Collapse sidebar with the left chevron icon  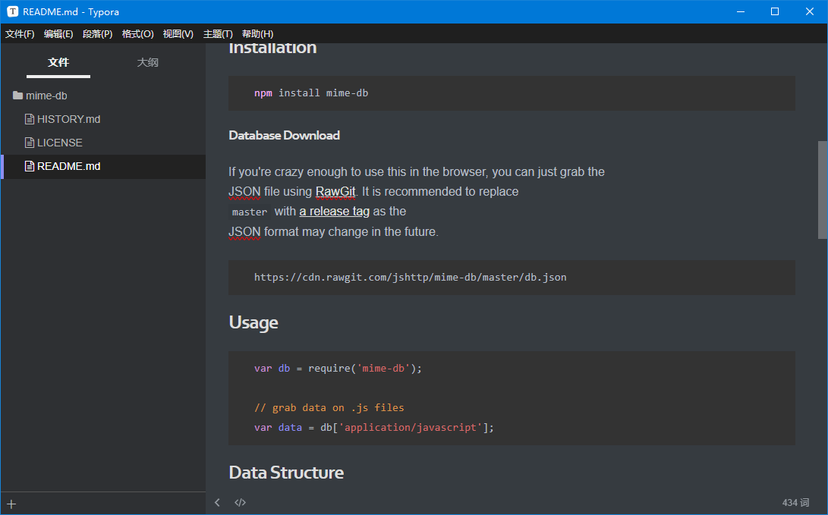coord(218,502)
